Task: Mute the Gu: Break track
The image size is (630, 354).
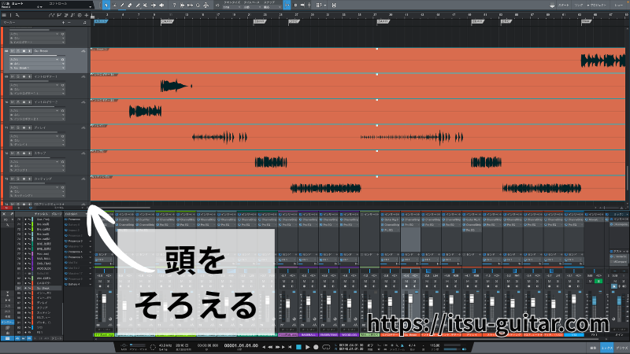Action: (x=13, y=51)
